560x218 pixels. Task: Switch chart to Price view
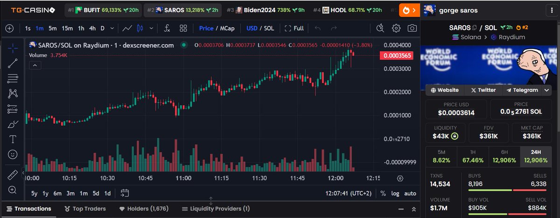pos(206,28)
